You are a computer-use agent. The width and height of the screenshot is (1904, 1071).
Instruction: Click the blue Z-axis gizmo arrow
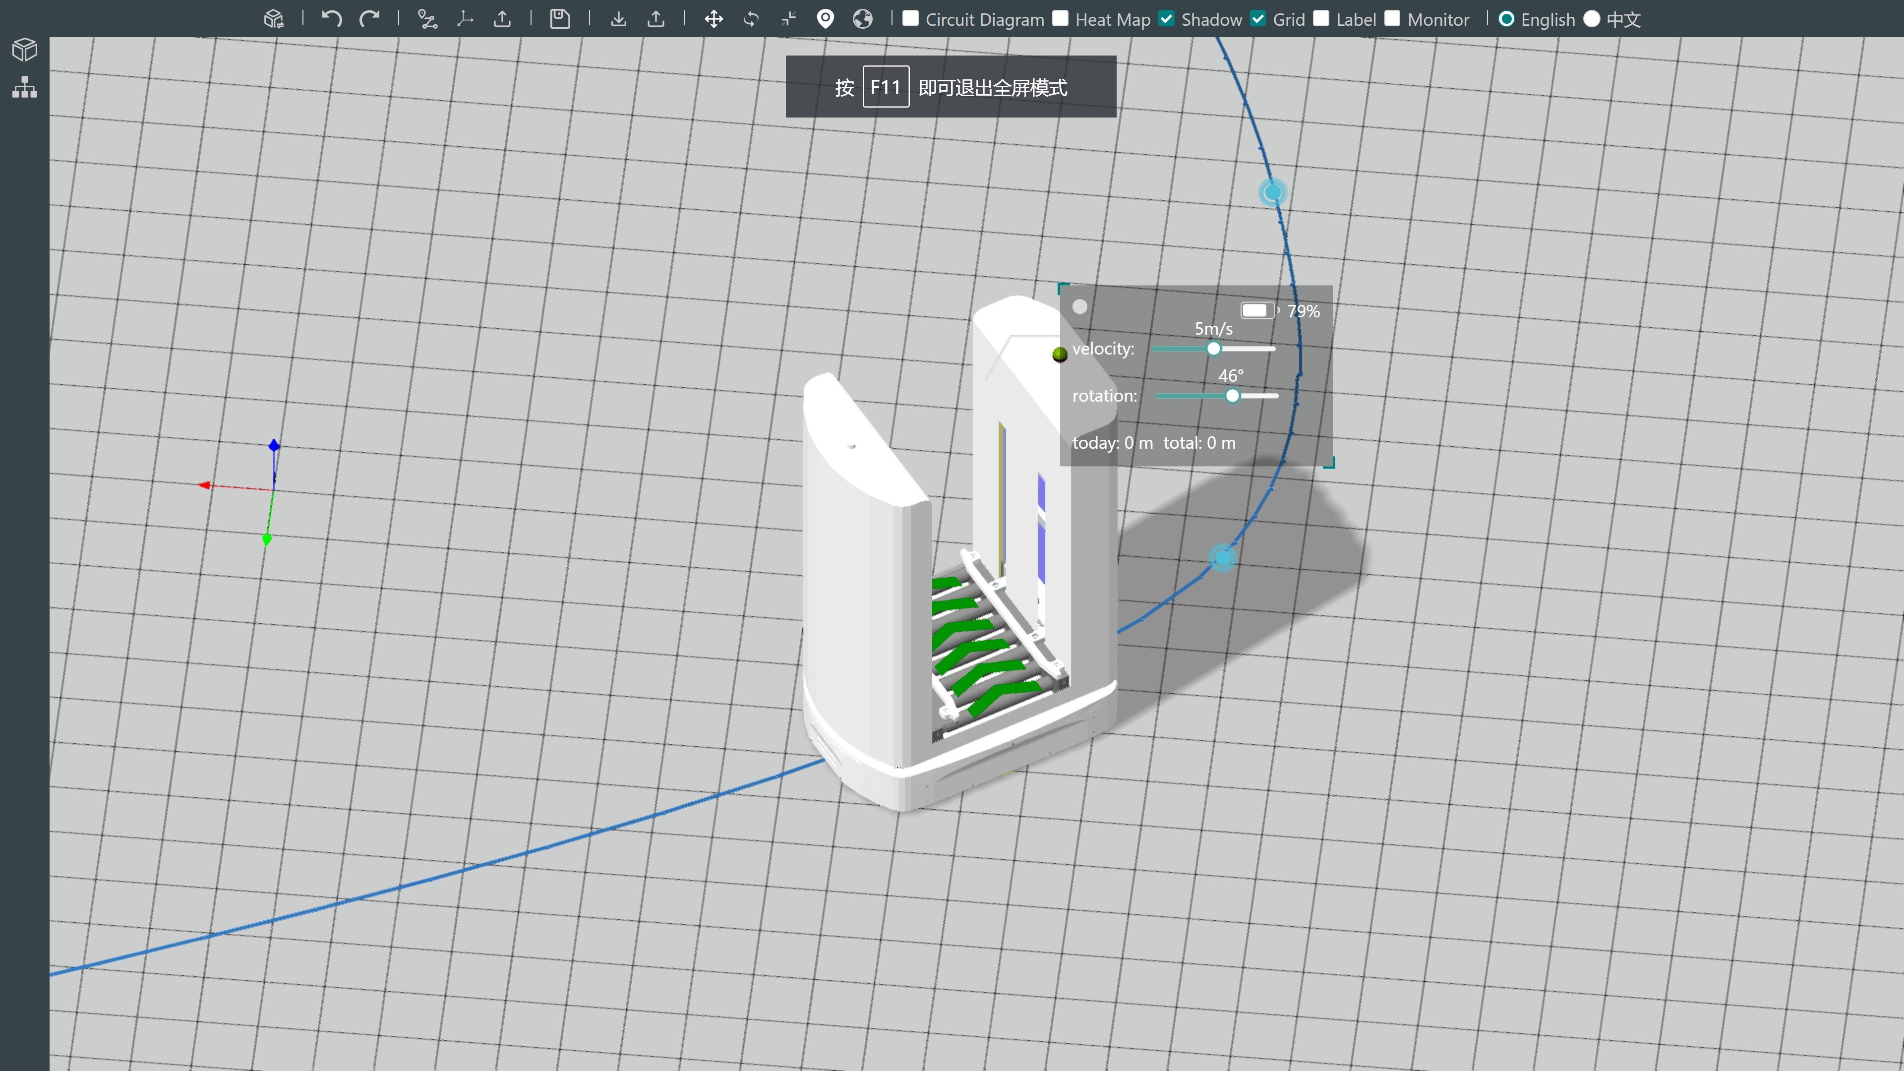pyautogui.click(x=274, y=445)
